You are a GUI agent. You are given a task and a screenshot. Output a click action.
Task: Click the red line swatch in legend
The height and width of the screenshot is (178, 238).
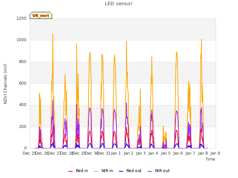pyautogui.click(x=70, y=171)
